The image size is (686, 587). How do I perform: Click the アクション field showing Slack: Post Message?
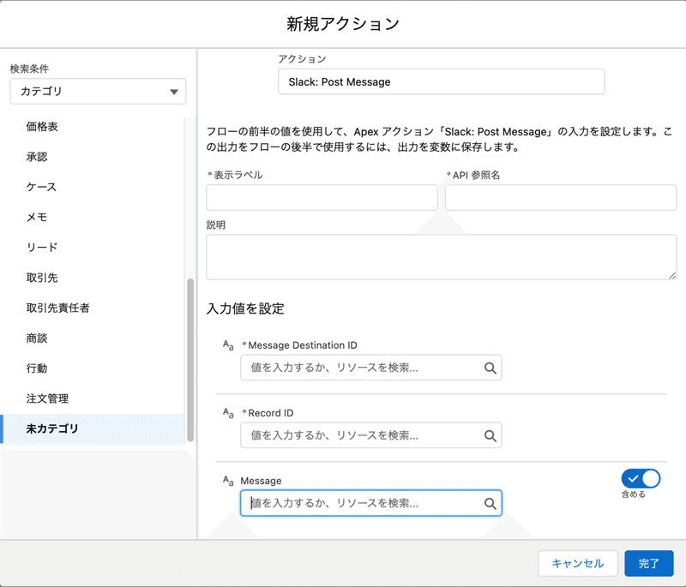coord(442,81)
